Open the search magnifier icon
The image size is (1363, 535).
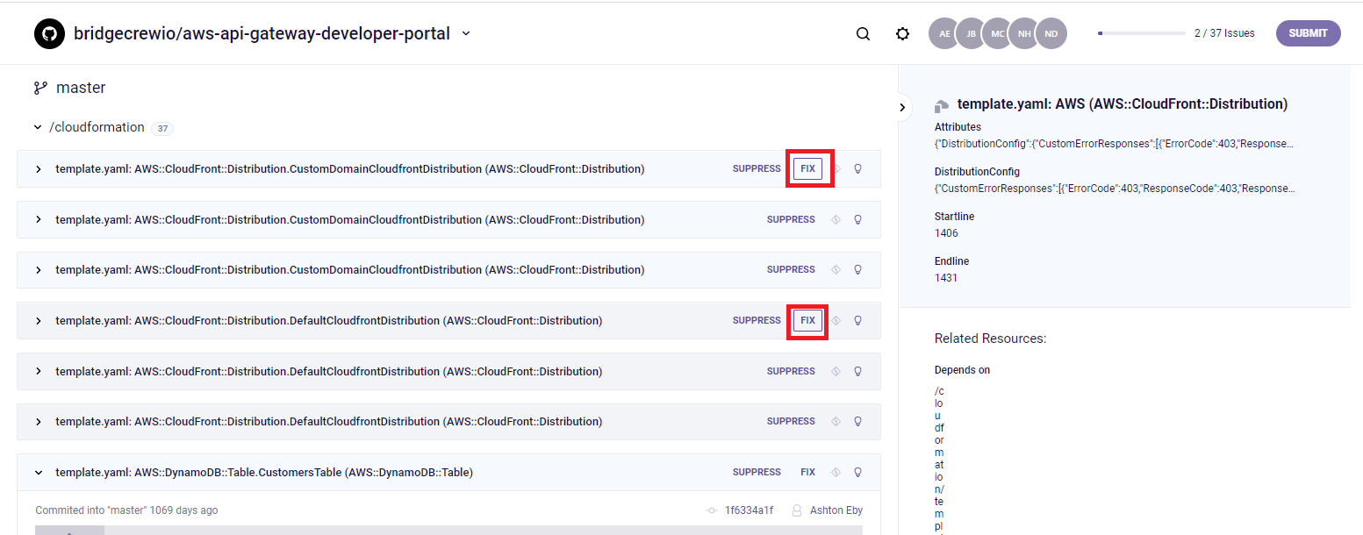[863, 34]
